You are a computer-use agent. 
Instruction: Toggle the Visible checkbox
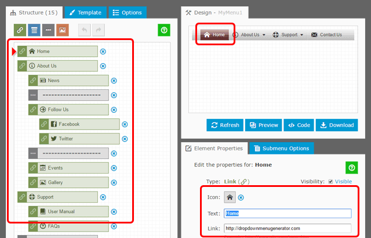(330, 182)
